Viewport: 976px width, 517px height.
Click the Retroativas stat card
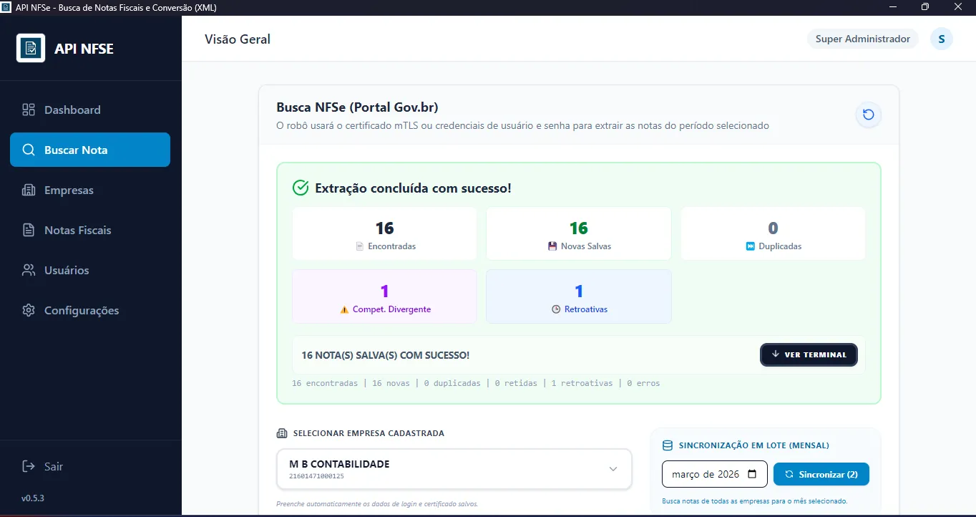coord(579,296)
